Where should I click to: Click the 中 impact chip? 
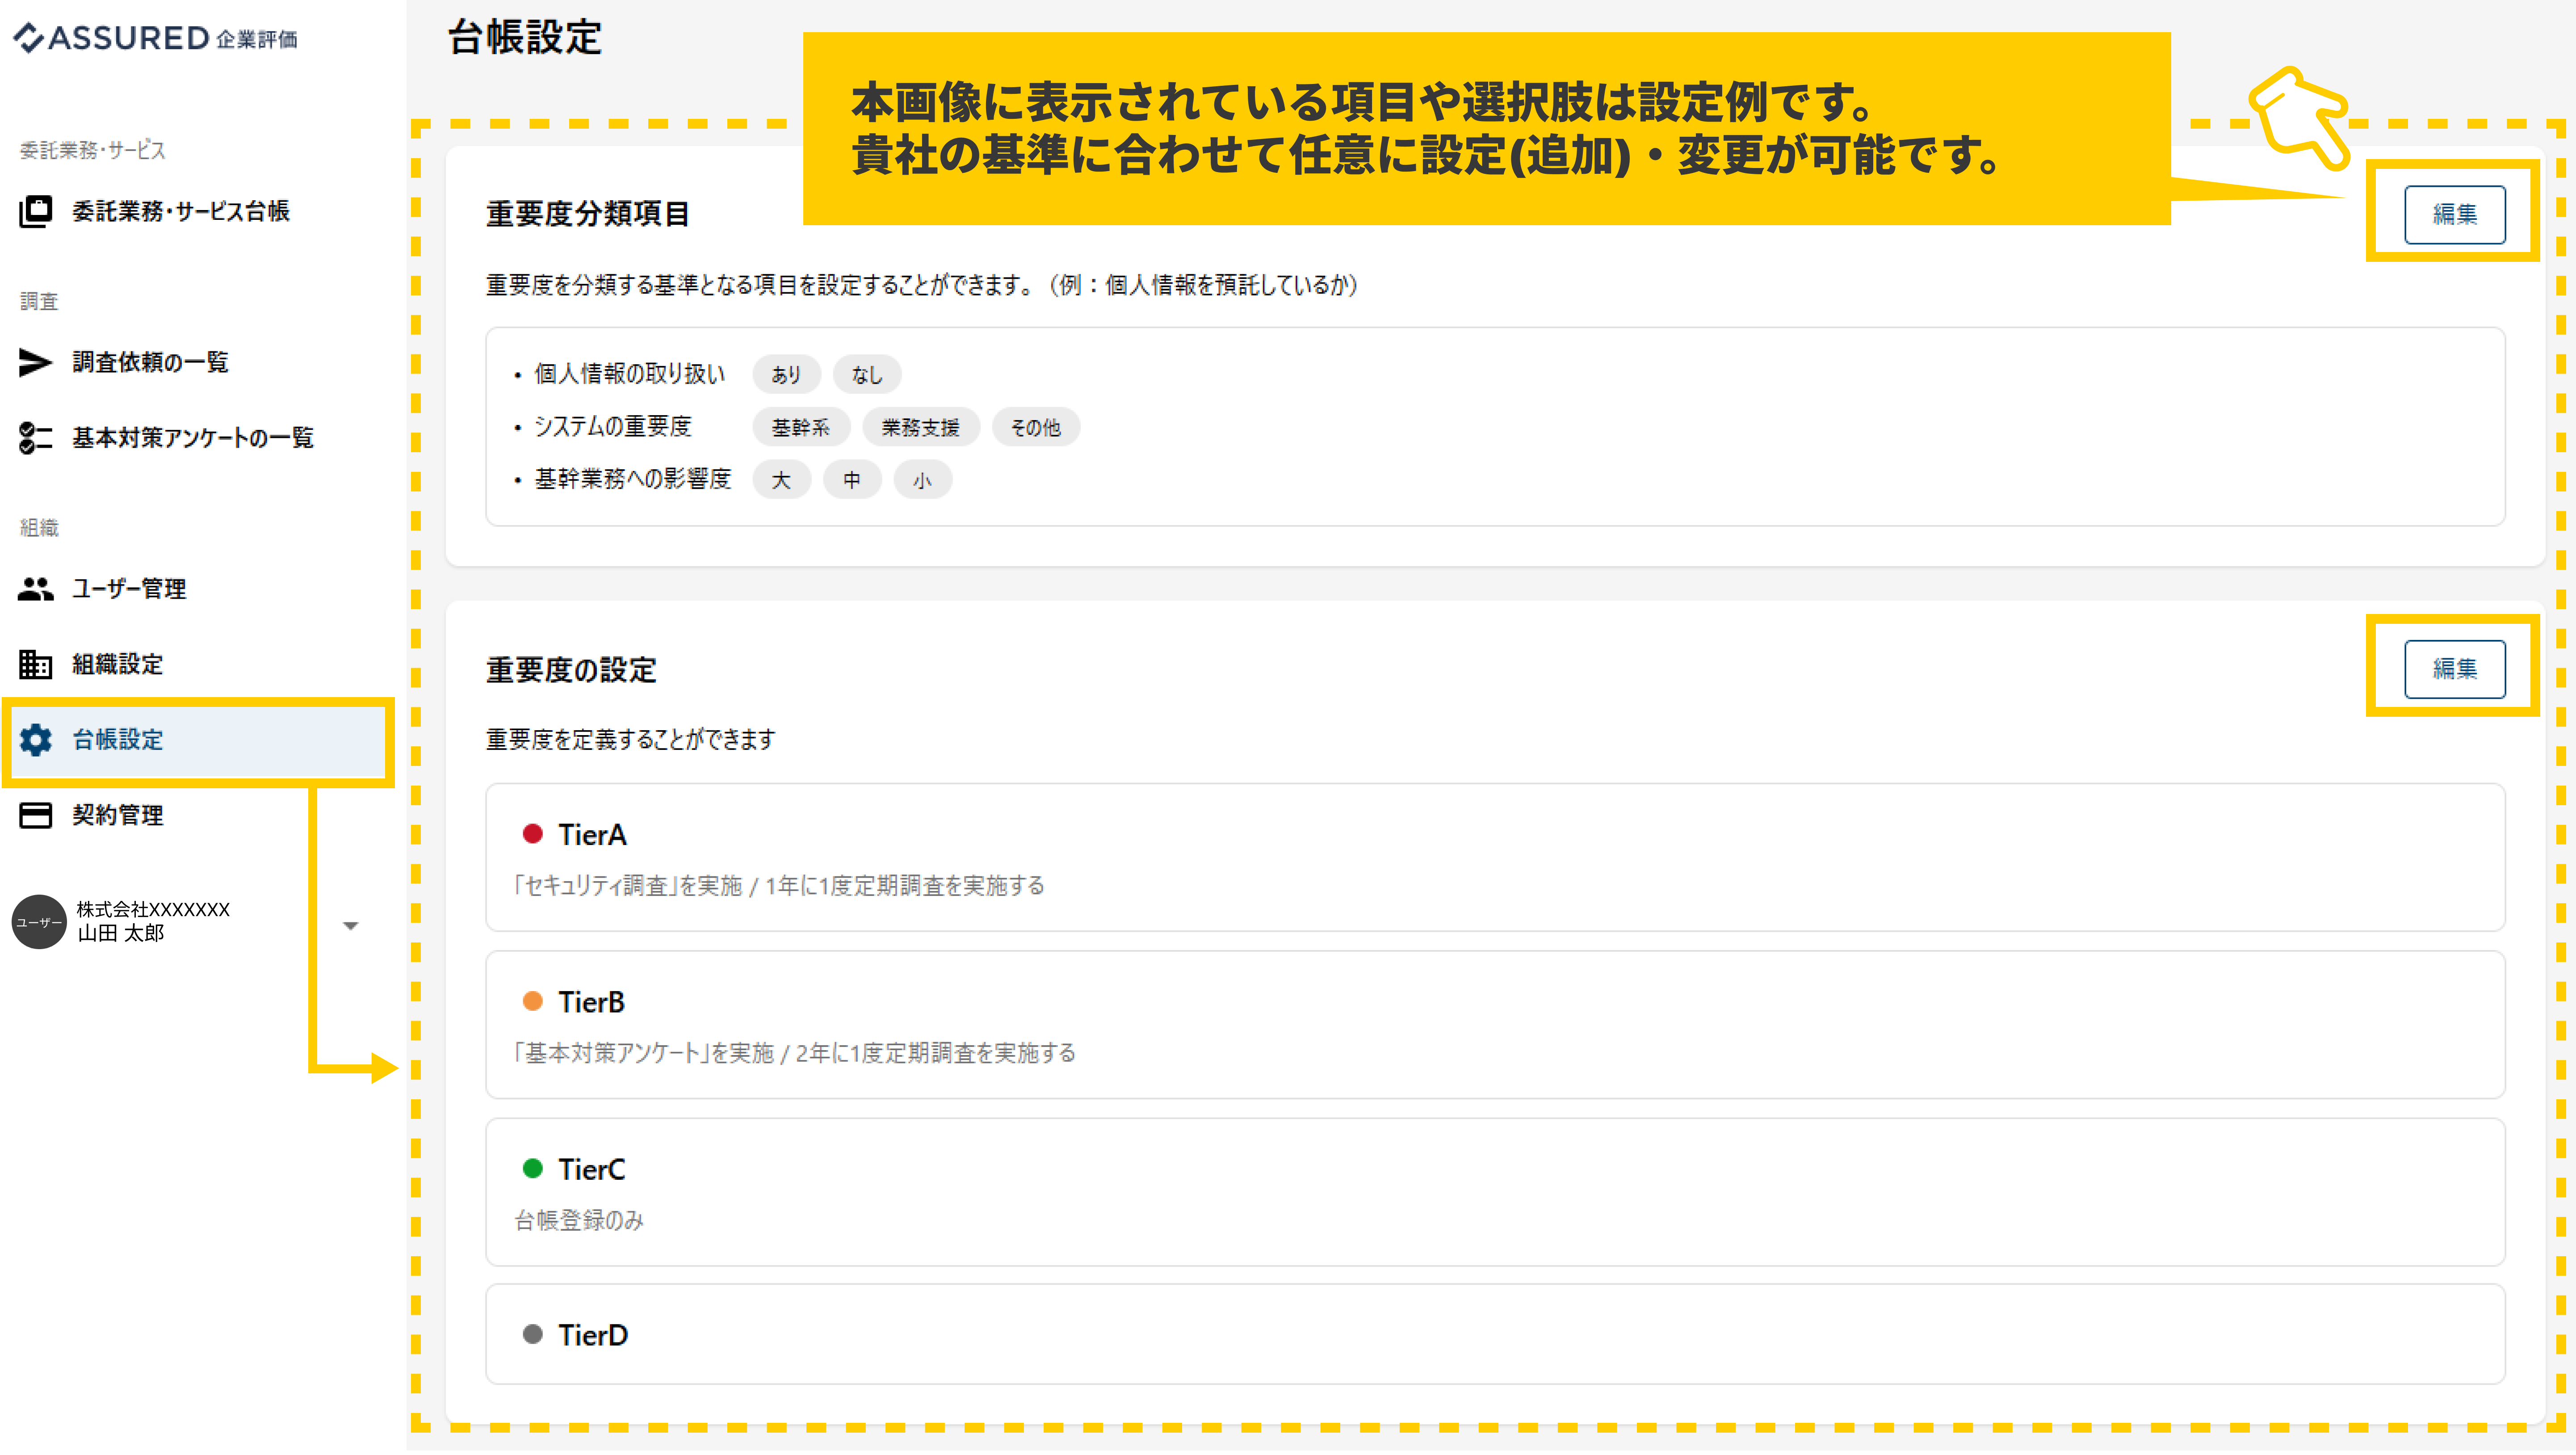852,481
